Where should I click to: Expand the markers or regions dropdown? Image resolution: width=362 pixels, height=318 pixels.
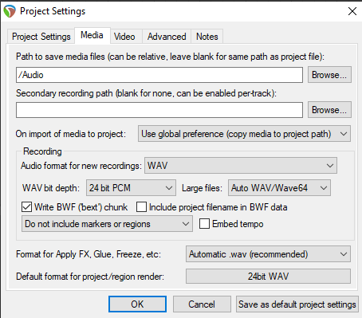pyautogui.click(x=107, y=224)
